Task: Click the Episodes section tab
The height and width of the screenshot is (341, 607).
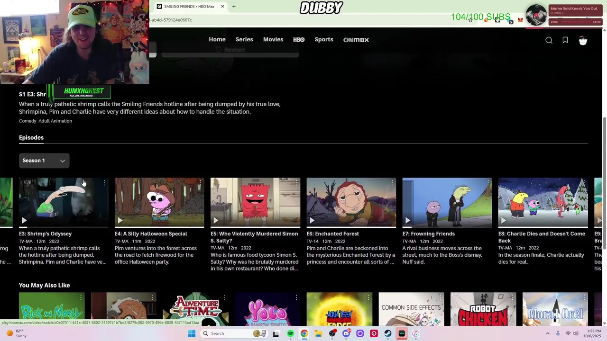Action: click(x=31, y=137)
